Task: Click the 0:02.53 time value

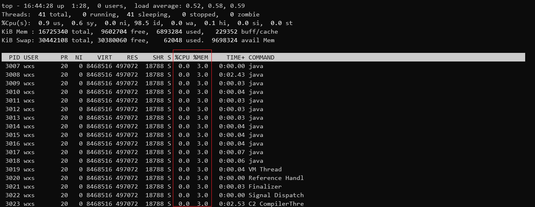Action: (x=232, y=204)
